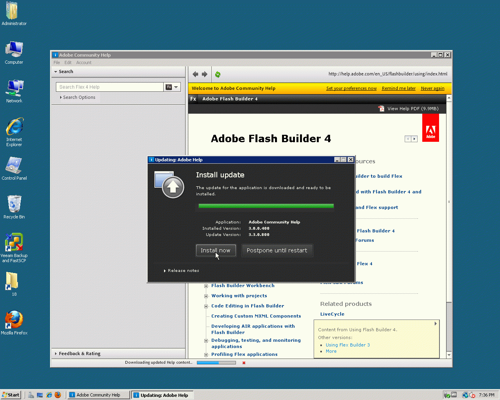Image resolution: width=500 pixels, height=400 pixels.
Task: Go forward in the help browser
Action: click(204, 74)
